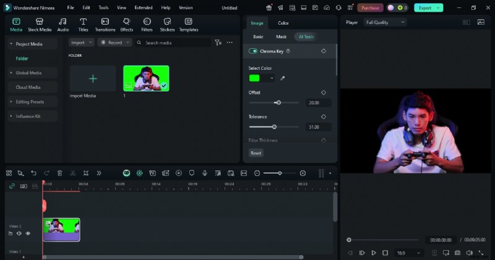Toggle the green face AI icon in timeline toolbar
This screenshot has width=495, height=260.
pos(126,173)
